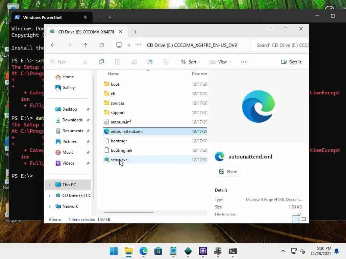The width and height of the screenshot is (346, 259).
Task: Select Network in the navigation pane
Action: [x=70, y=206]
